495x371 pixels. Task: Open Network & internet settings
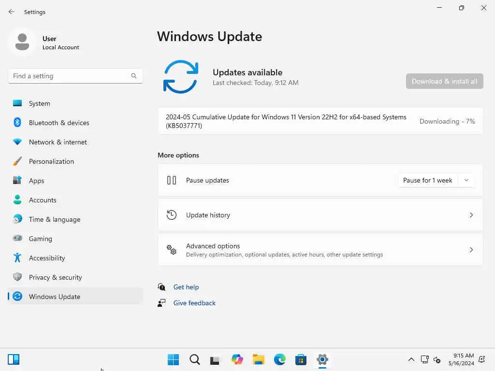tap(75, 142)
